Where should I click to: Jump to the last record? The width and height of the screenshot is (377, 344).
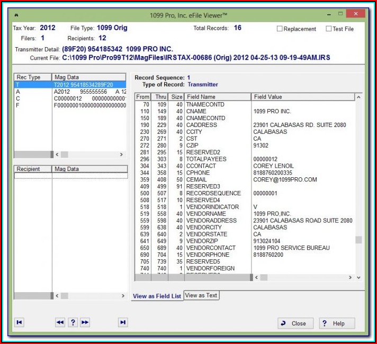[x=123, y=322]
